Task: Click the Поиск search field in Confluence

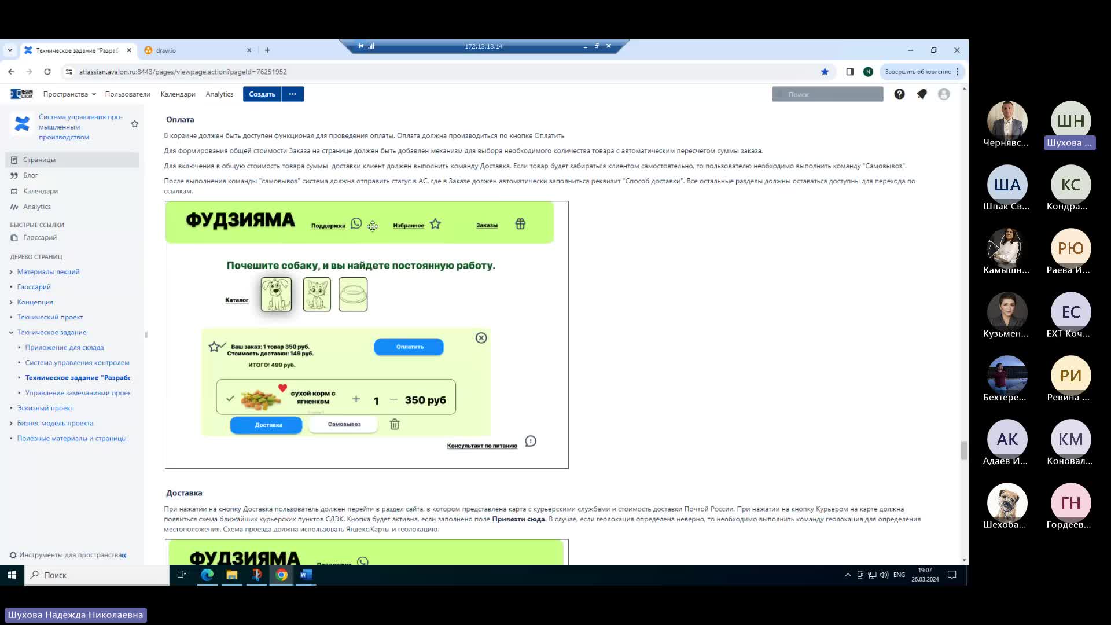Action: click(x=827, y=94)
